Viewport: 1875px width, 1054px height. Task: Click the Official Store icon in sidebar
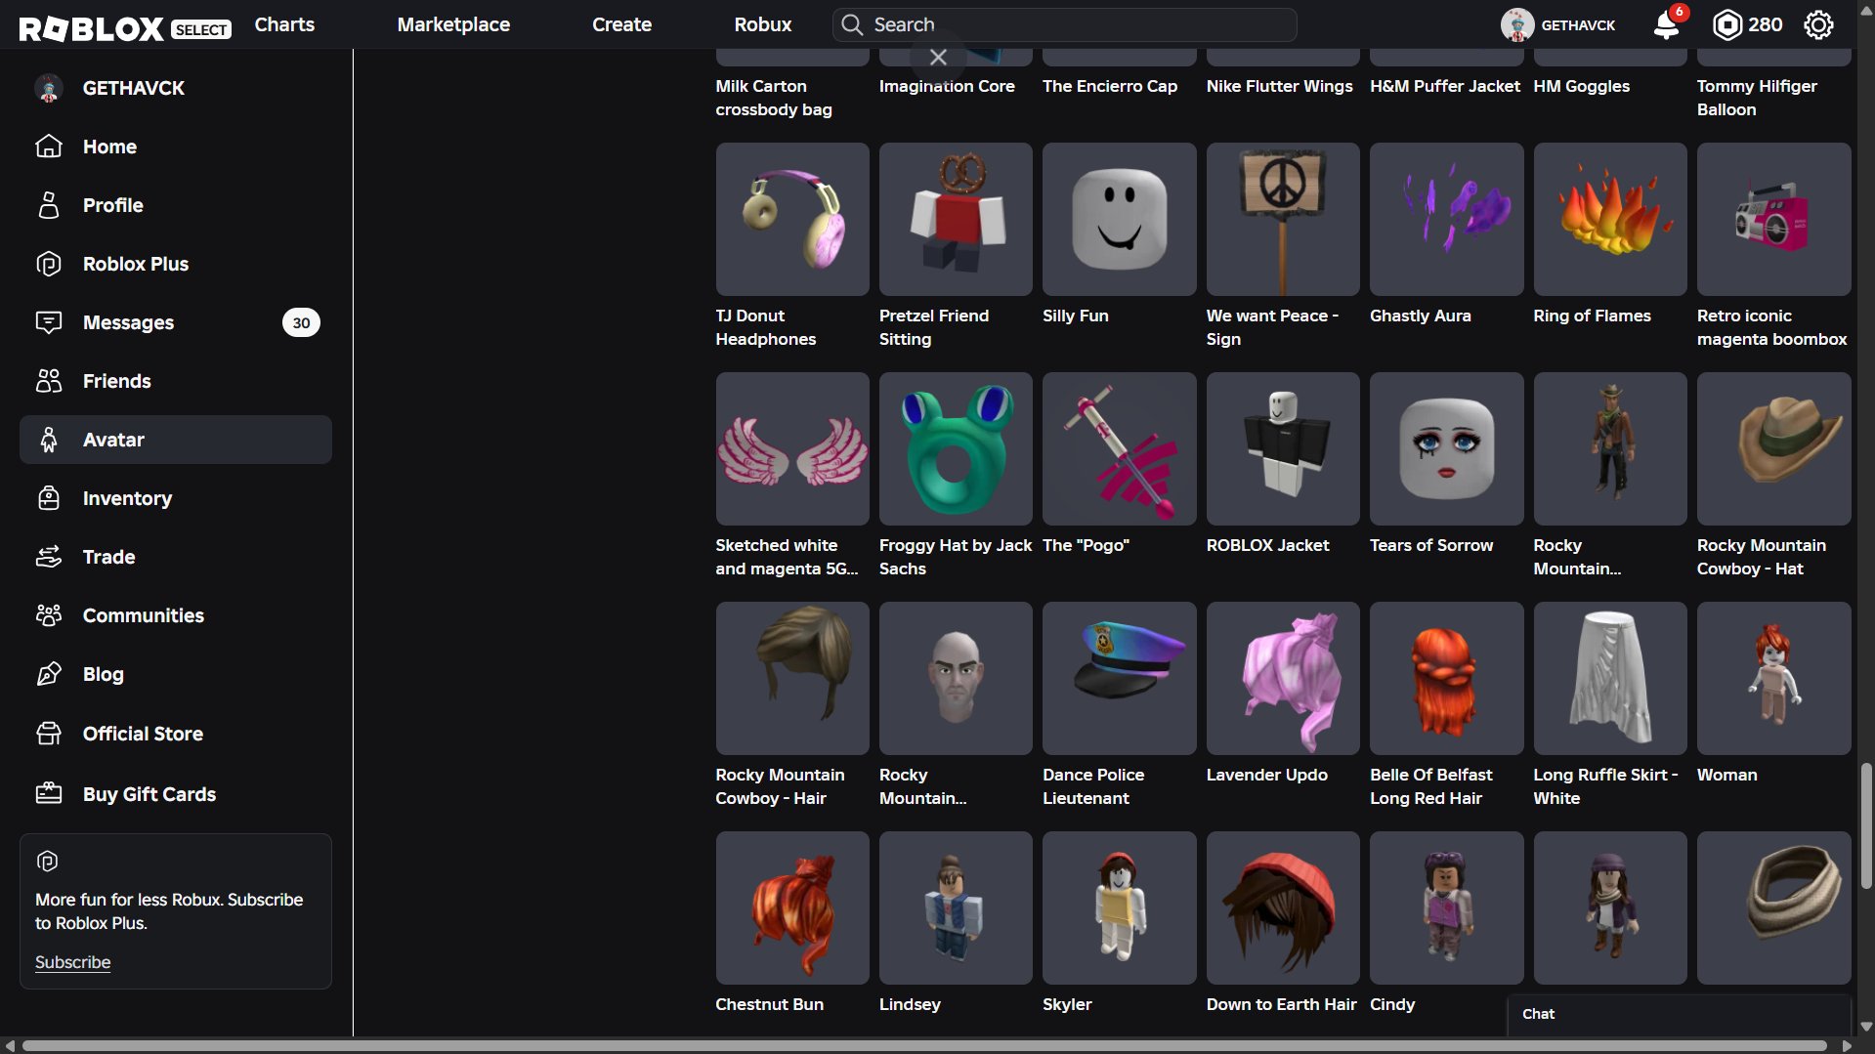coord(49,734)
